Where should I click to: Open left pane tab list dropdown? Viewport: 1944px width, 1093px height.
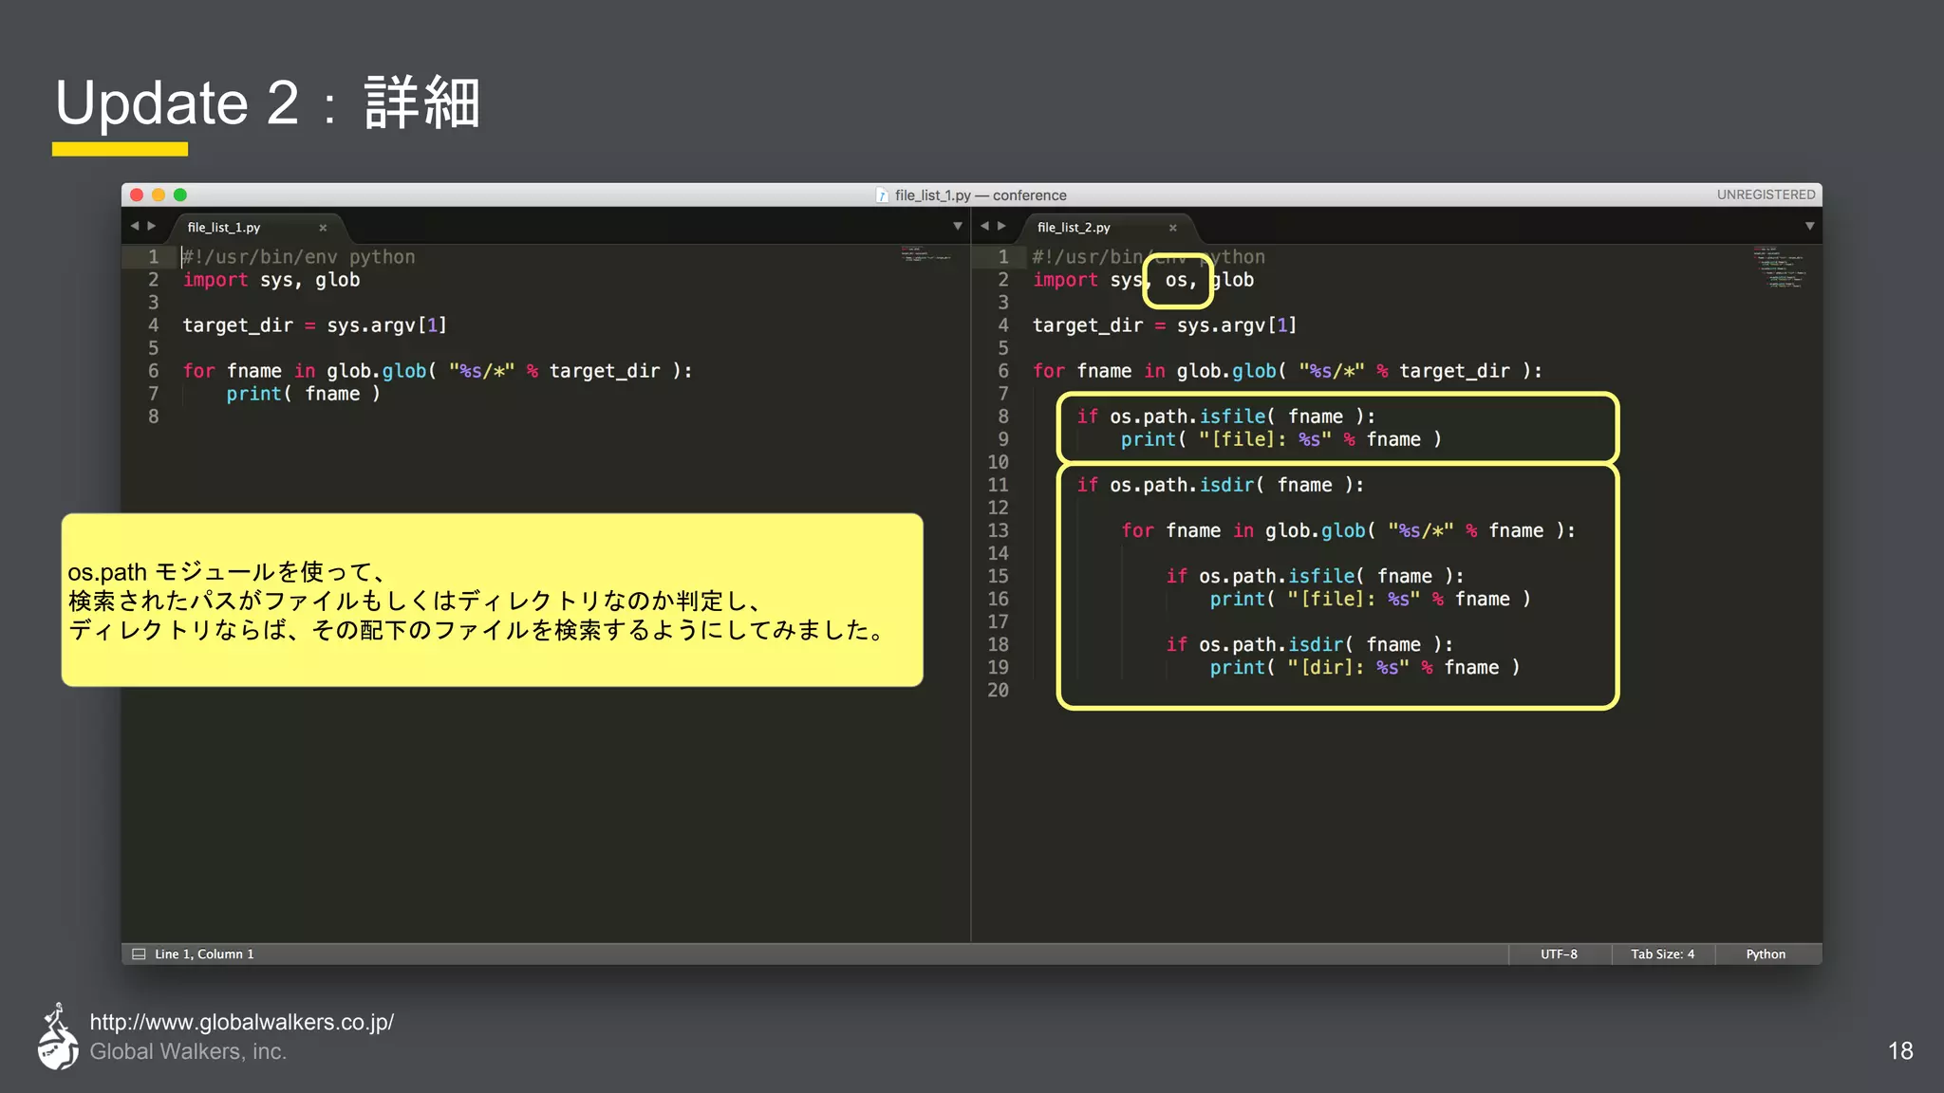click(957, 226)
